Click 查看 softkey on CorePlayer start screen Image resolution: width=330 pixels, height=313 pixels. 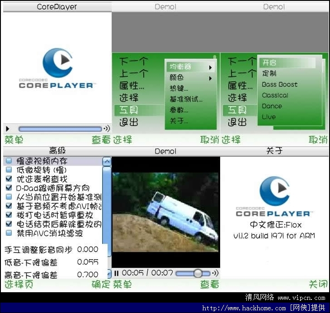pyautogui.click(x=101, y=140)
